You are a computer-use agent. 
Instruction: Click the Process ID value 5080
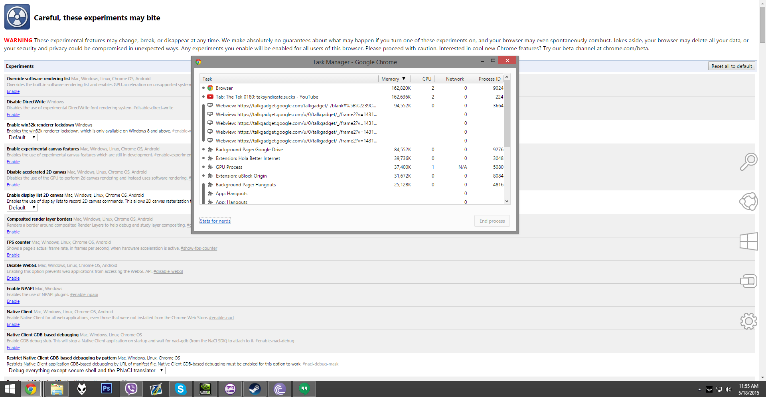click(x=498, y=167)
